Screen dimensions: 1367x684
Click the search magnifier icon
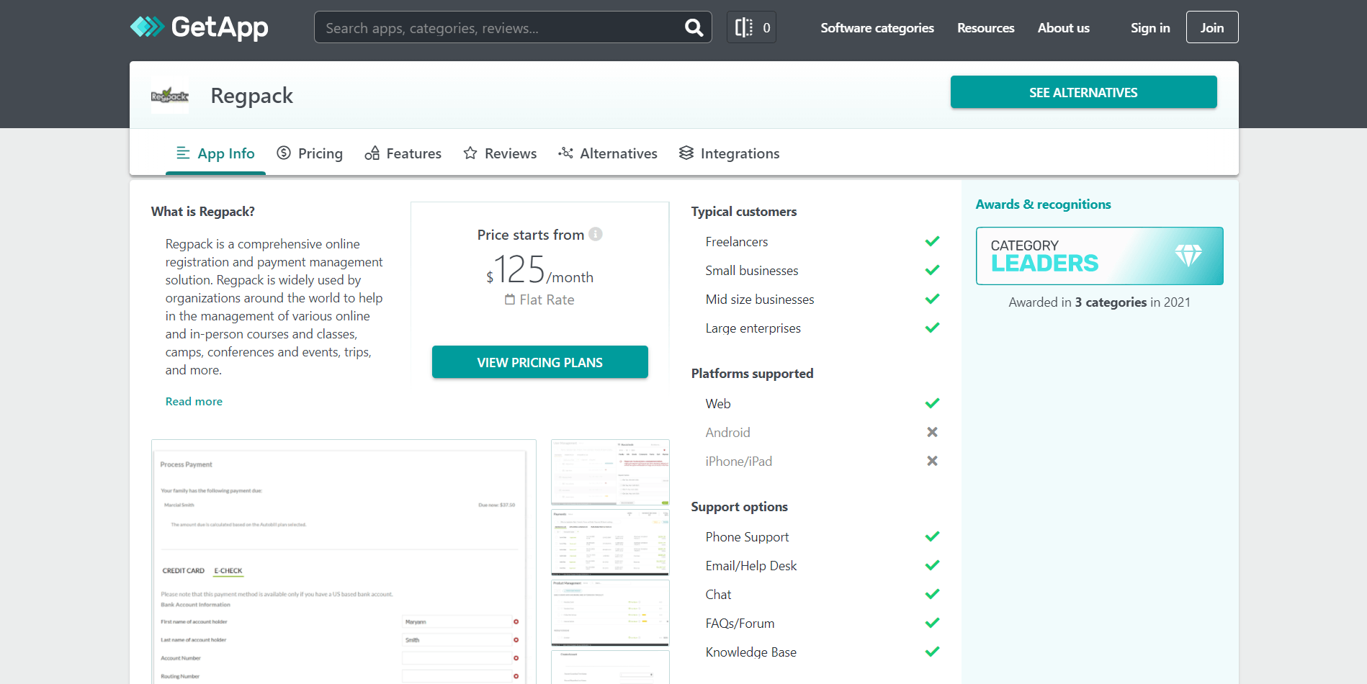coord(693,27)
